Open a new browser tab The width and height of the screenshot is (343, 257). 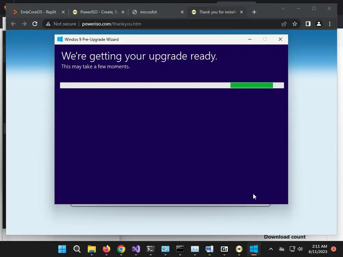[254, 12]
